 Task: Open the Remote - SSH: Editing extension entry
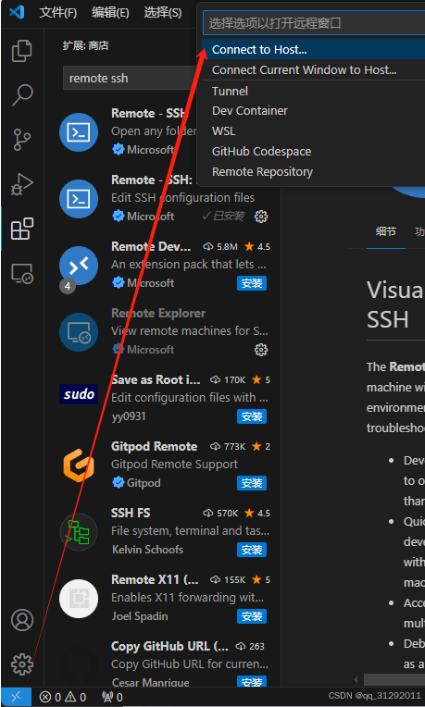coord(165,198)
